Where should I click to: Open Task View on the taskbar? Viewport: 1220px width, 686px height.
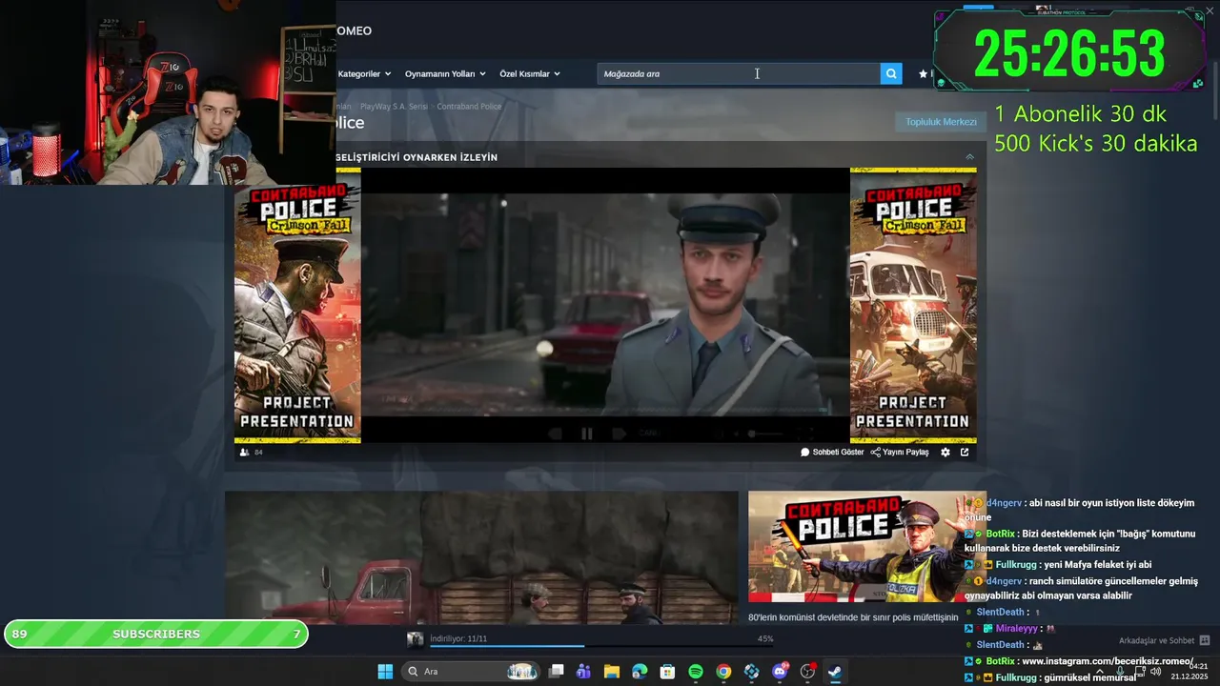tap(557, 672)
